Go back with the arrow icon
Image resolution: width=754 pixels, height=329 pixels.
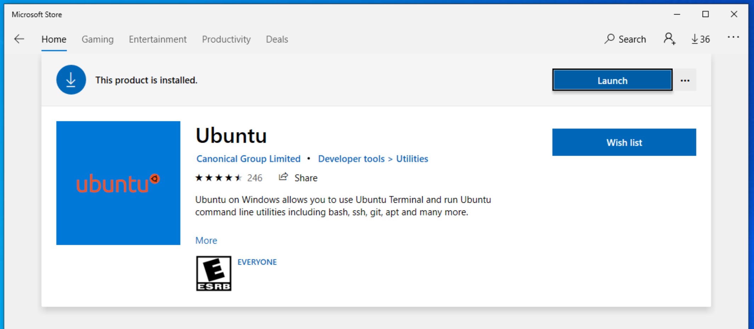coord(19,39)
